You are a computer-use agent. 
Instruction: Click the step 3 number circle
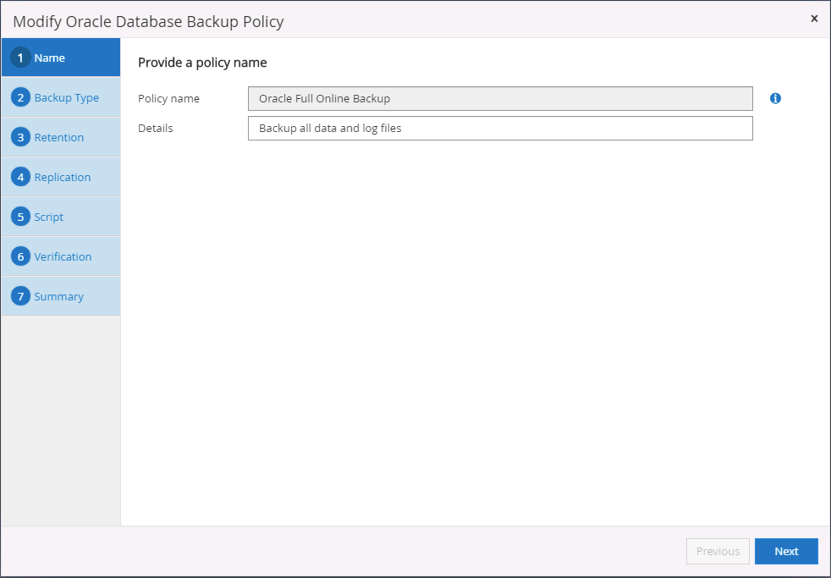point(21,137)
